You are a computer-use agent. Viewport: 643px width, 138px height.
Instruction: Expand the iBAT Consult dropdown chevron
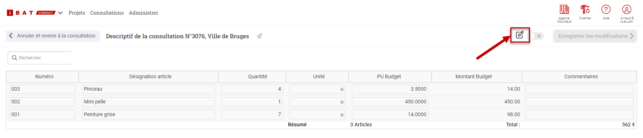61,13
